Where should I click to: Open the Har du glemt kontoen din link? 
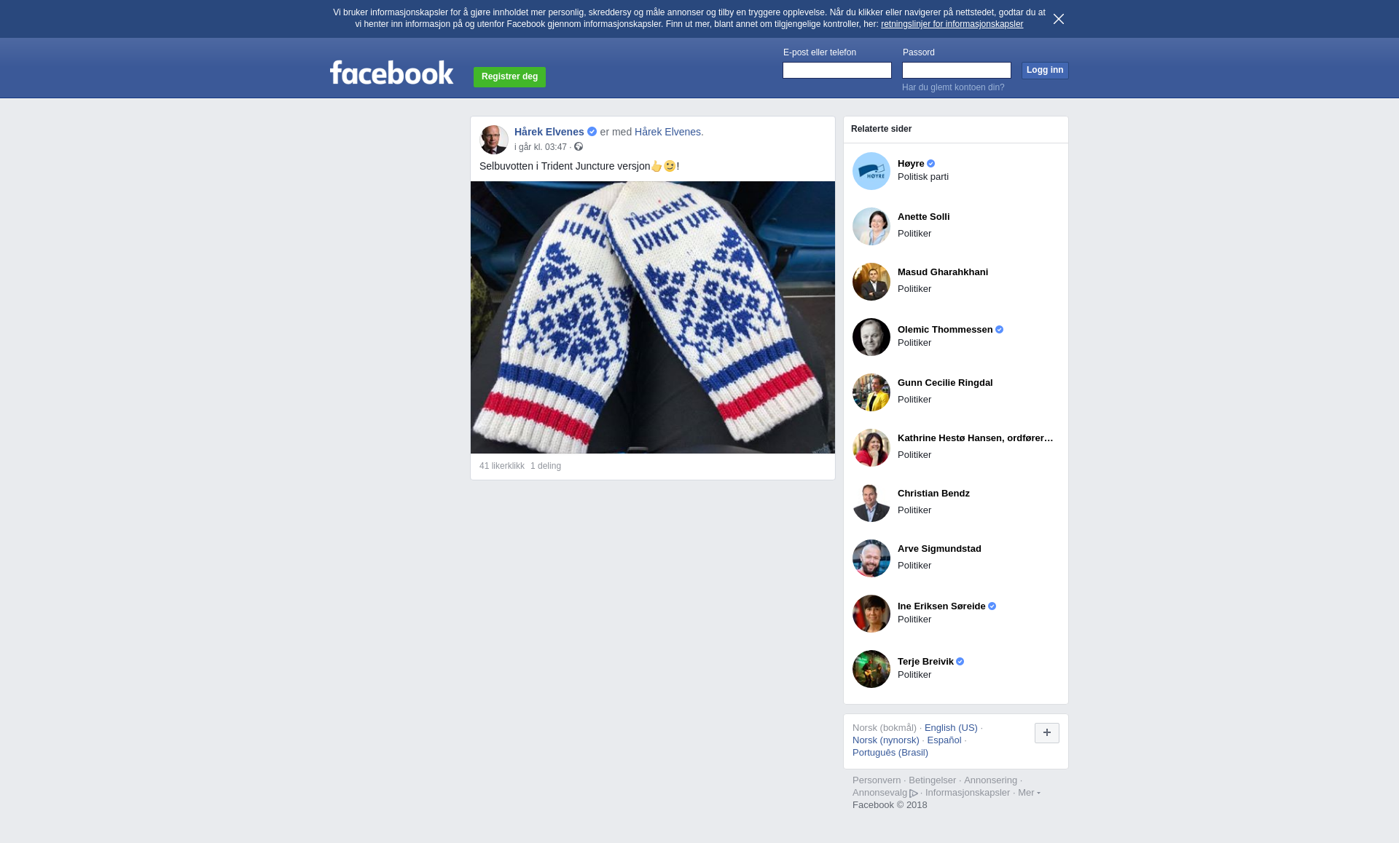click(953, 87)
